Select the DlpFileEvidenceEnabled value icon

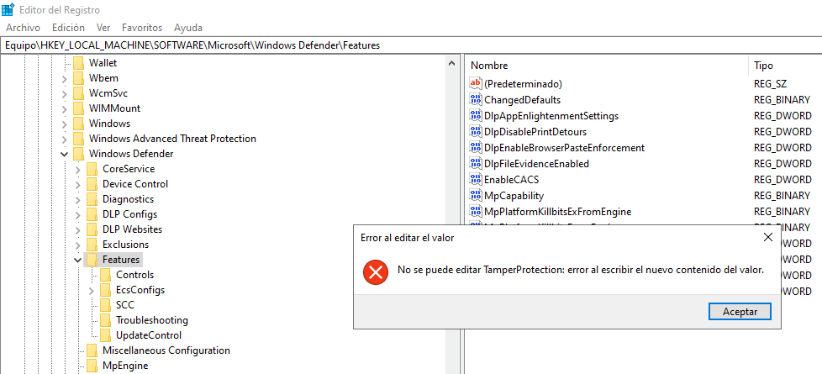coord(476,164)
